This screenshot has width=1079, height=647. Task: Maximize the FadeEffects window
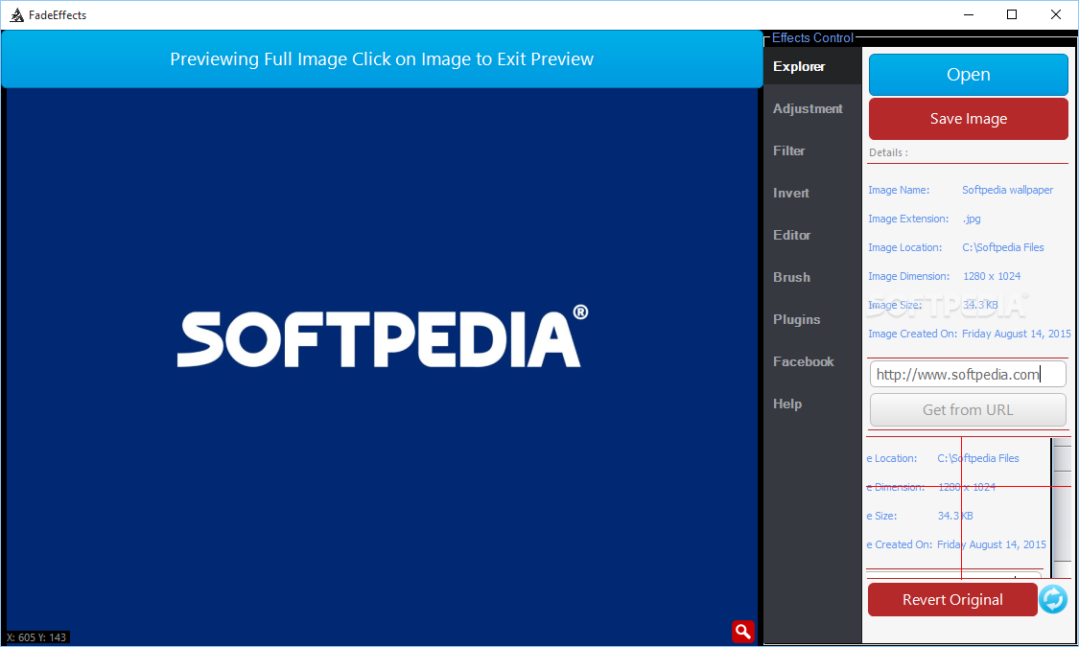click(1012, 14)
